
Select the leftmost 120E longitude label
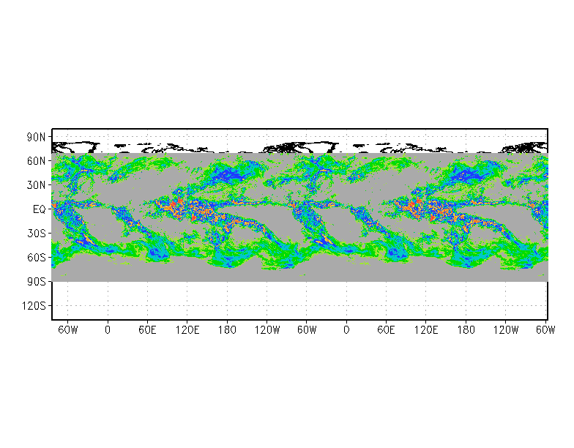187,330
